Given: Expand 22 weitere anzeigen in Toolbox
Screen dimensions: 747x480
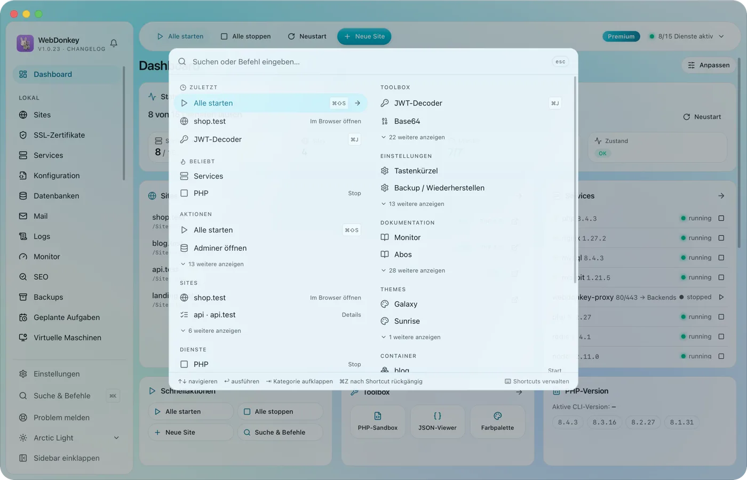Looking at the screenshot, I should [413, 137].
